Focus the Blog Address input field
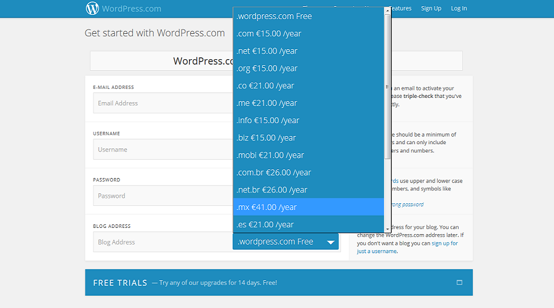This screenshot has height=308, width=554. 163,242
